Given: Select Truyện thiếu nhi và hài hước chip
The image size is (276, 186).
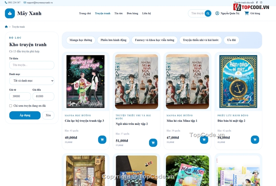Looking at the screenshot, I should tap(201, 40).
